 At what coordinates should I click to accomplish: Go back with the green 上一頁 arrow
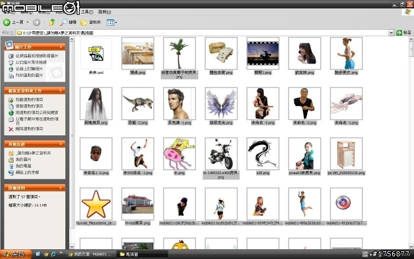[x=13, y=22]
